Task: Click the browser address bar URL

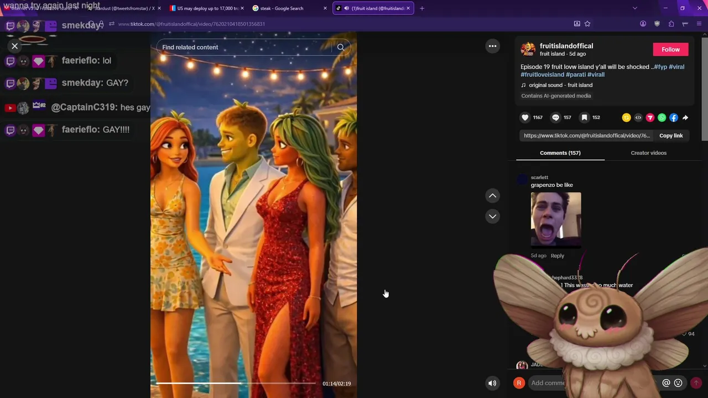Action: click(191, 24)
